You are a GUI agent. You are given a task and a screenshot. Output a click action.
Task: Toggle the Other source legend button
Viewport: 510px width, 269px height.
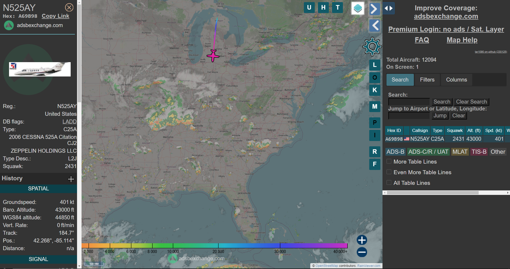tap(498, 152)
